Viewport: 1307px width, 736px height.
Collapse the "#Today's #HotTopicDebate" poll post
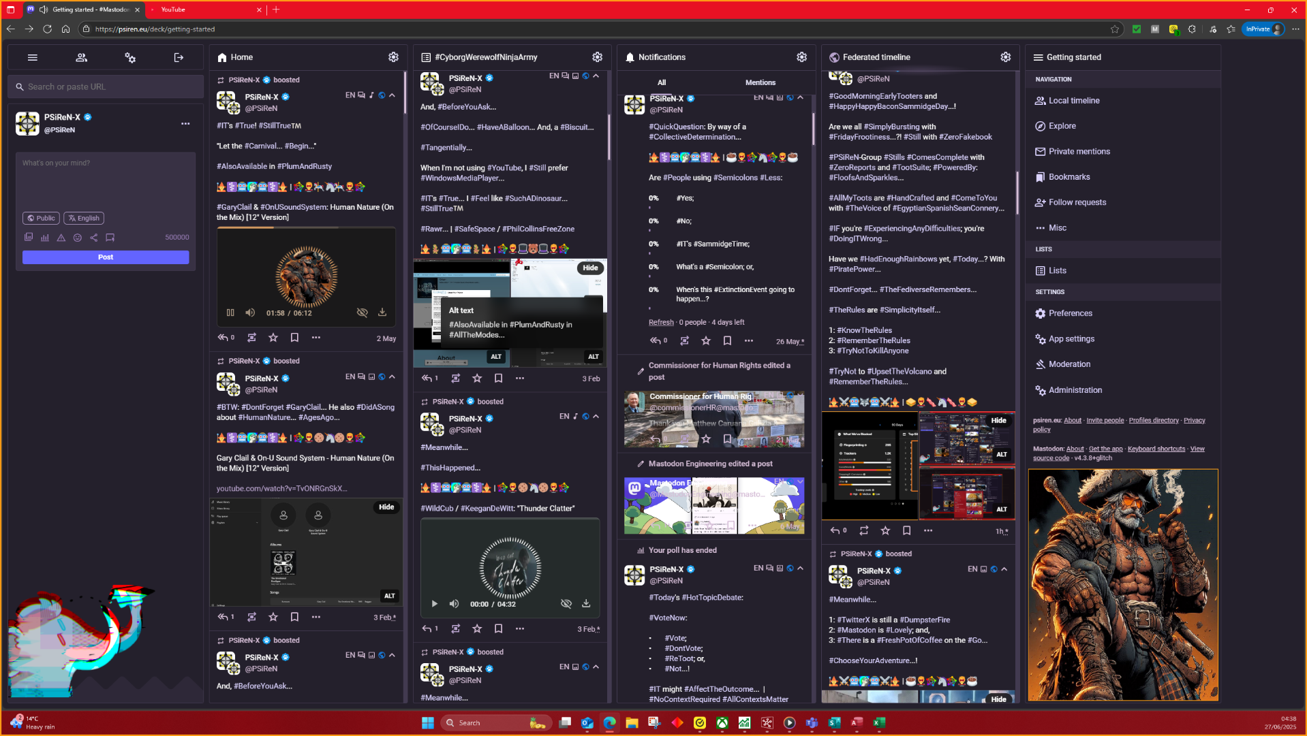[x=801, y=568]
